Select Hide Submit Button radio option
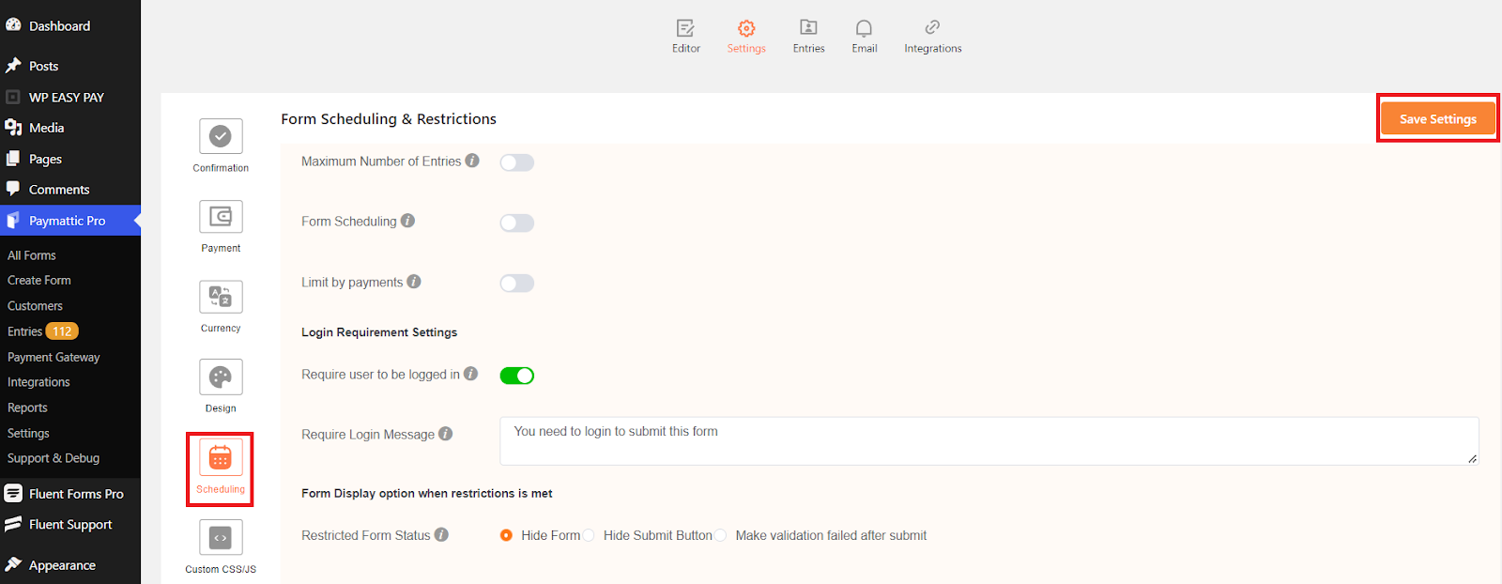 pyautogui.click(x=589, y=535)
